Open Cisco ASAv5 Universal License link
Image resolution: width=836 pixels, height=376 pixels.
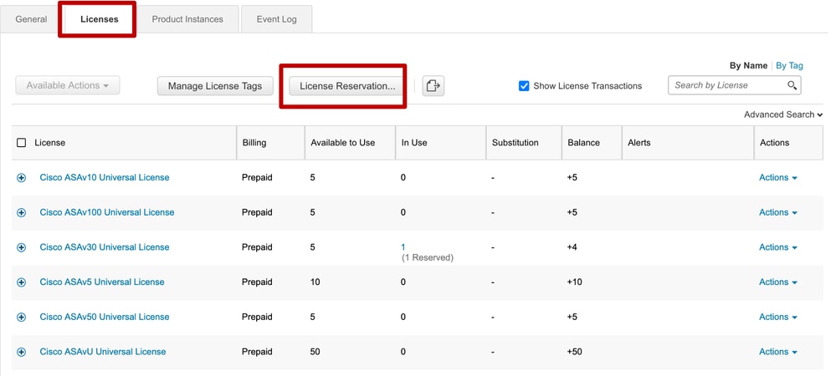tap(102, 282)
